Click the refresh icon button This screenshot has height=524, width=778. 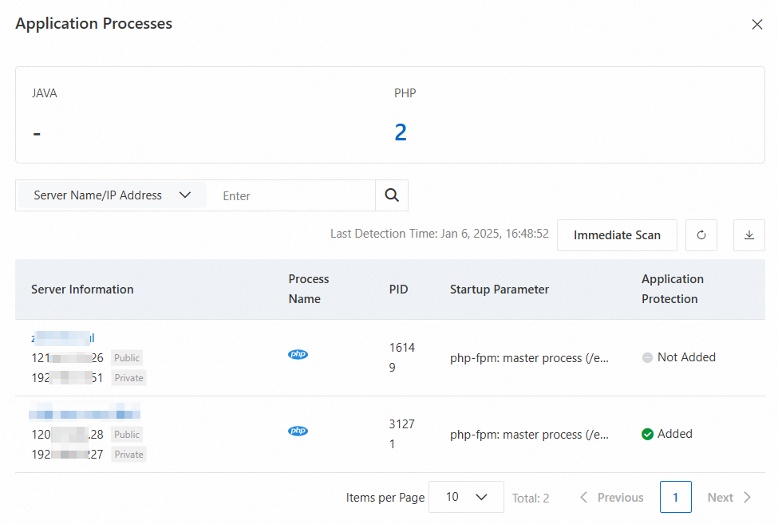click(x=701, y=235)
